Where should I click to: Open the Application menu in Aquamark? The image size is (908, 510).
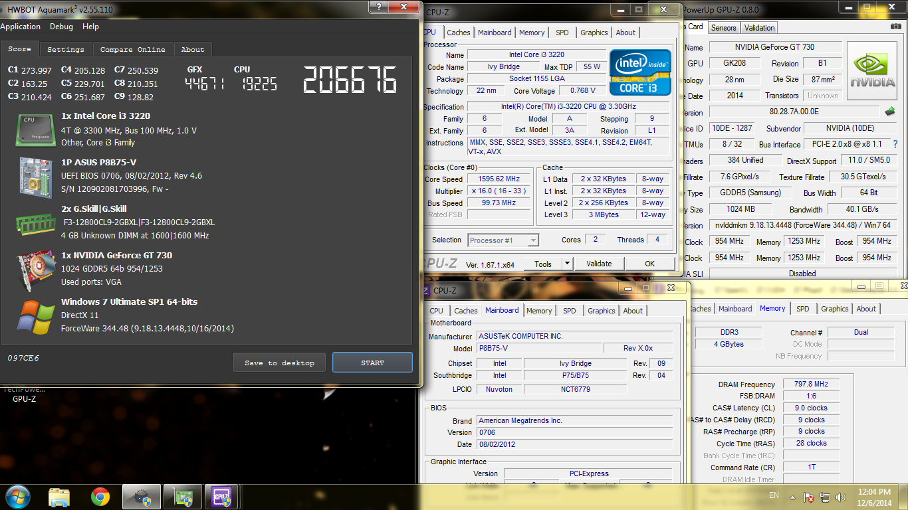(20, 27)
